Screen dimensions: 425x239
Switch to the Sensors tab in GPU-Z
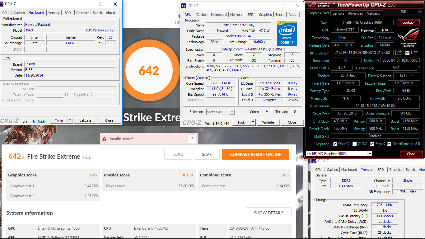[x=338, y=13]
